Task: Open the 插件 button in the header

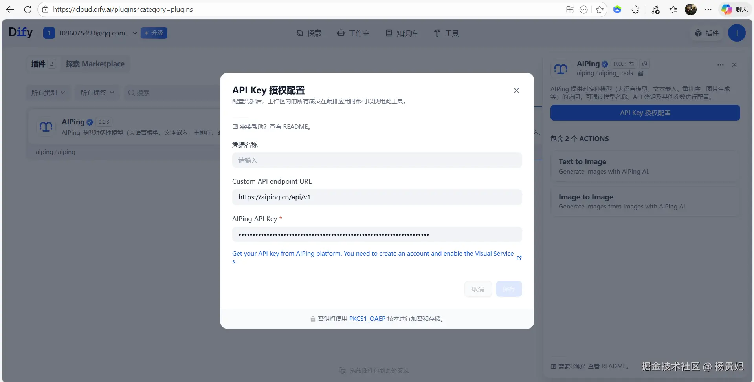Action: tap(707, 33)
